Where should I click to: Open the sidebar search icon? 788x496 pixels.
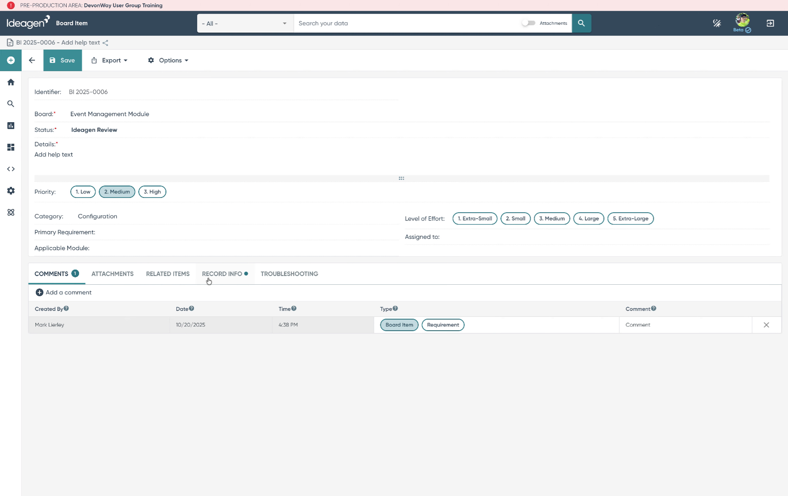[x=11, y=104]
